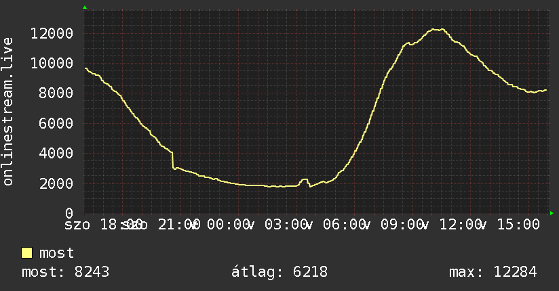
Task: Click the x-axis label 09:00
Action: (402, 225)
